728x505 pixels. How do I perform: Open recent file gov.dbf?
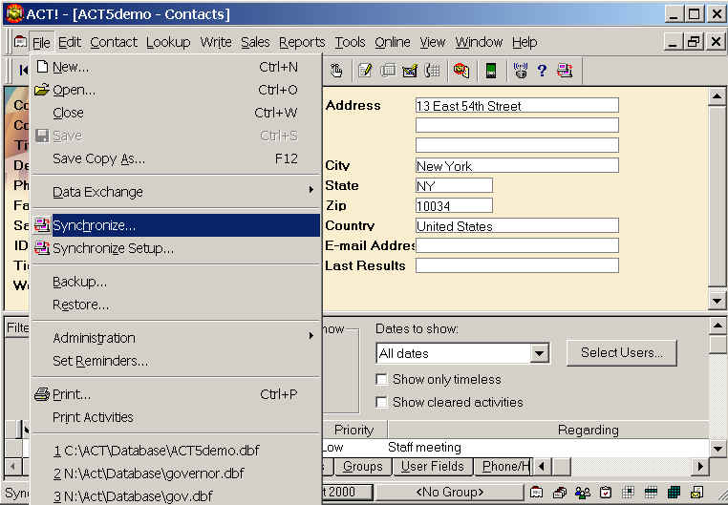(x=176, y=495)
